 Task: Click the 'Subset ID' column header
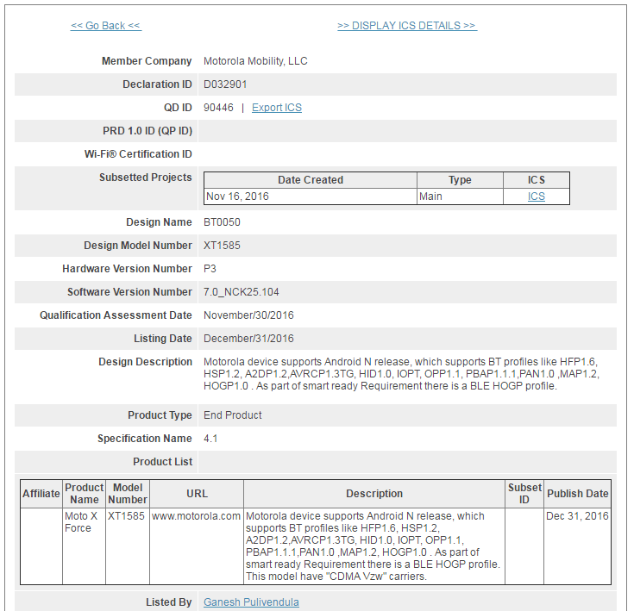(x=524, y=494)
